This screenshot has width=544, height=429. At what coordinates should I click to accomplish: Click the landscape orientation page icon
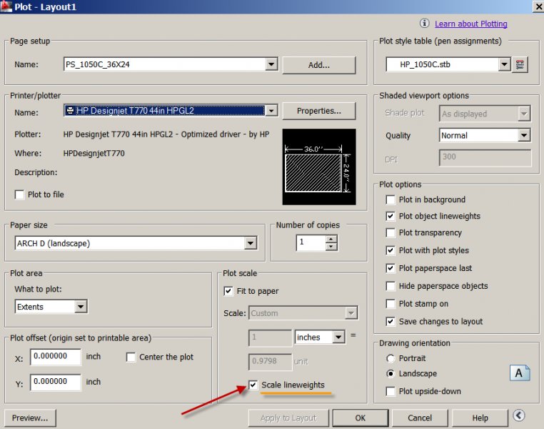coord(520,373)
